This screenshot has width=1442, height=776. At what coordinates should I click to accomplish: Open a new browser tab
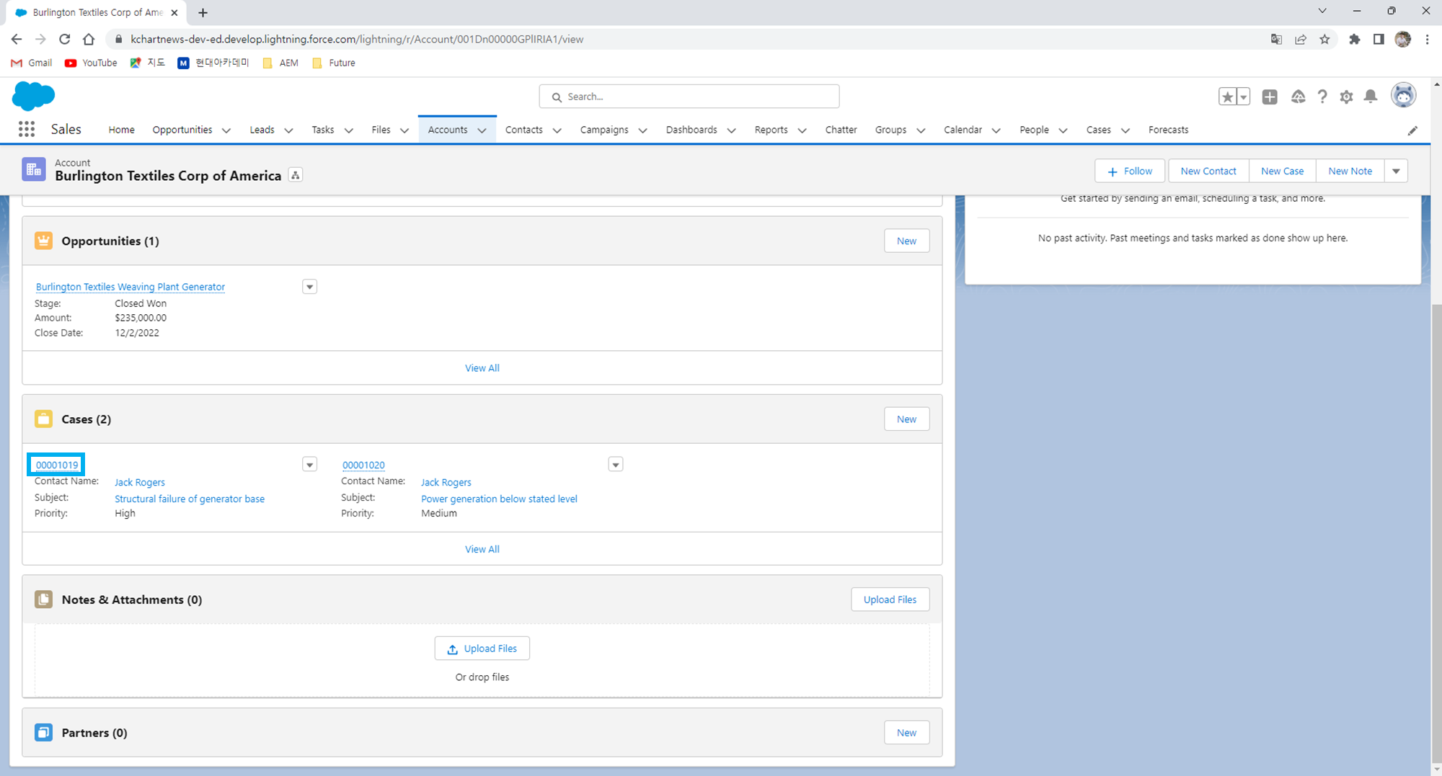tap(203, 12)
